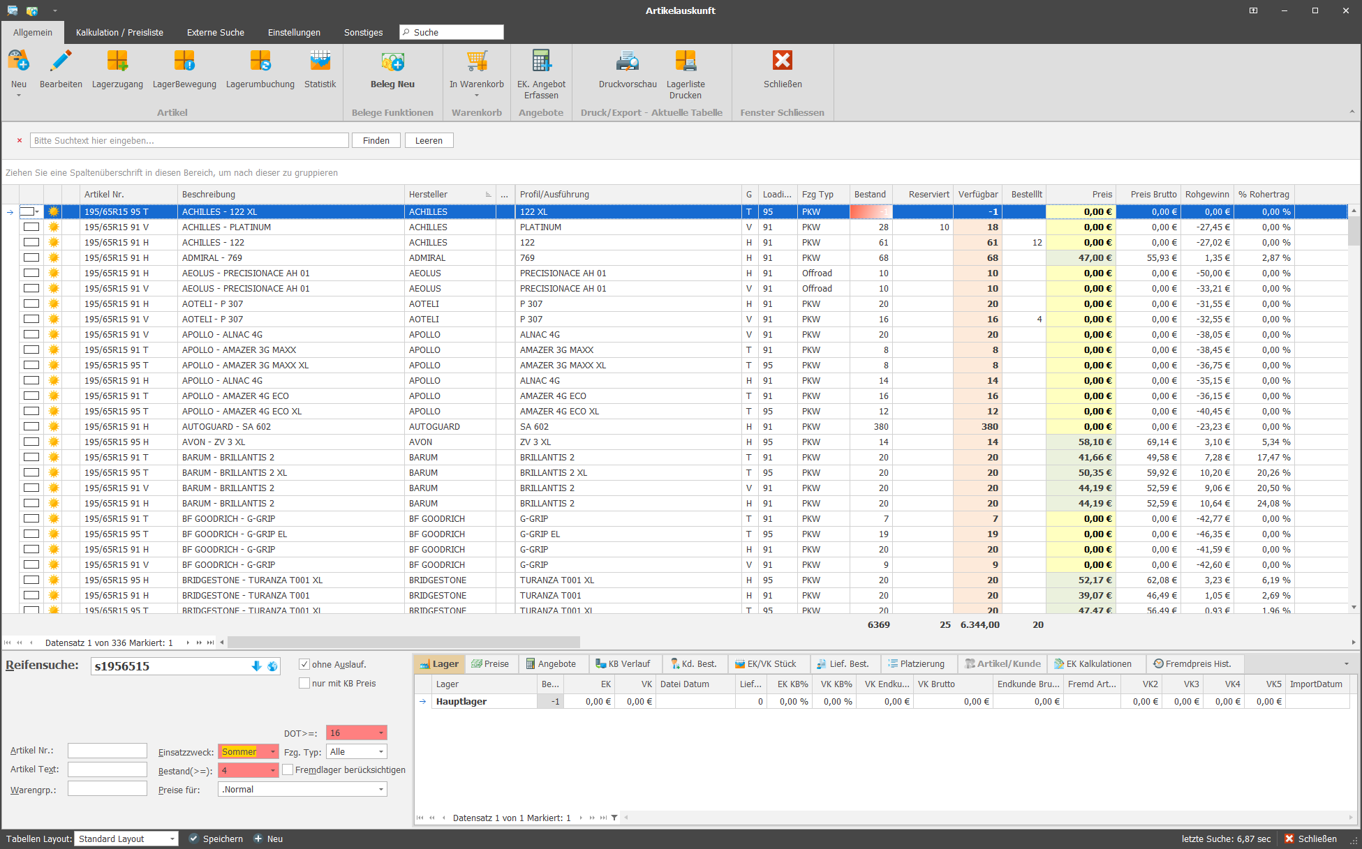The width and height of the screenshot is (1362, 849).
Task: Click the Warengrp. input field
Action: (x=108, y=788)
